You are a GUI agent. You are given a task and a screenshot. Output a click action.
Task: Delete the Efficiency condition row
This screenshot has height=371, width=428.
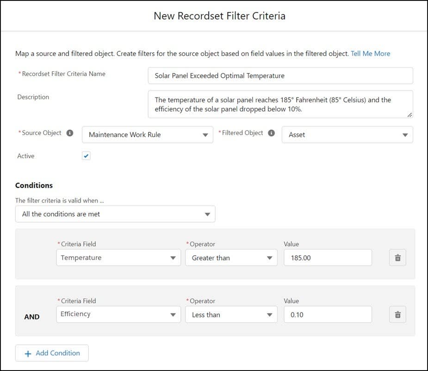pos(397,315)
